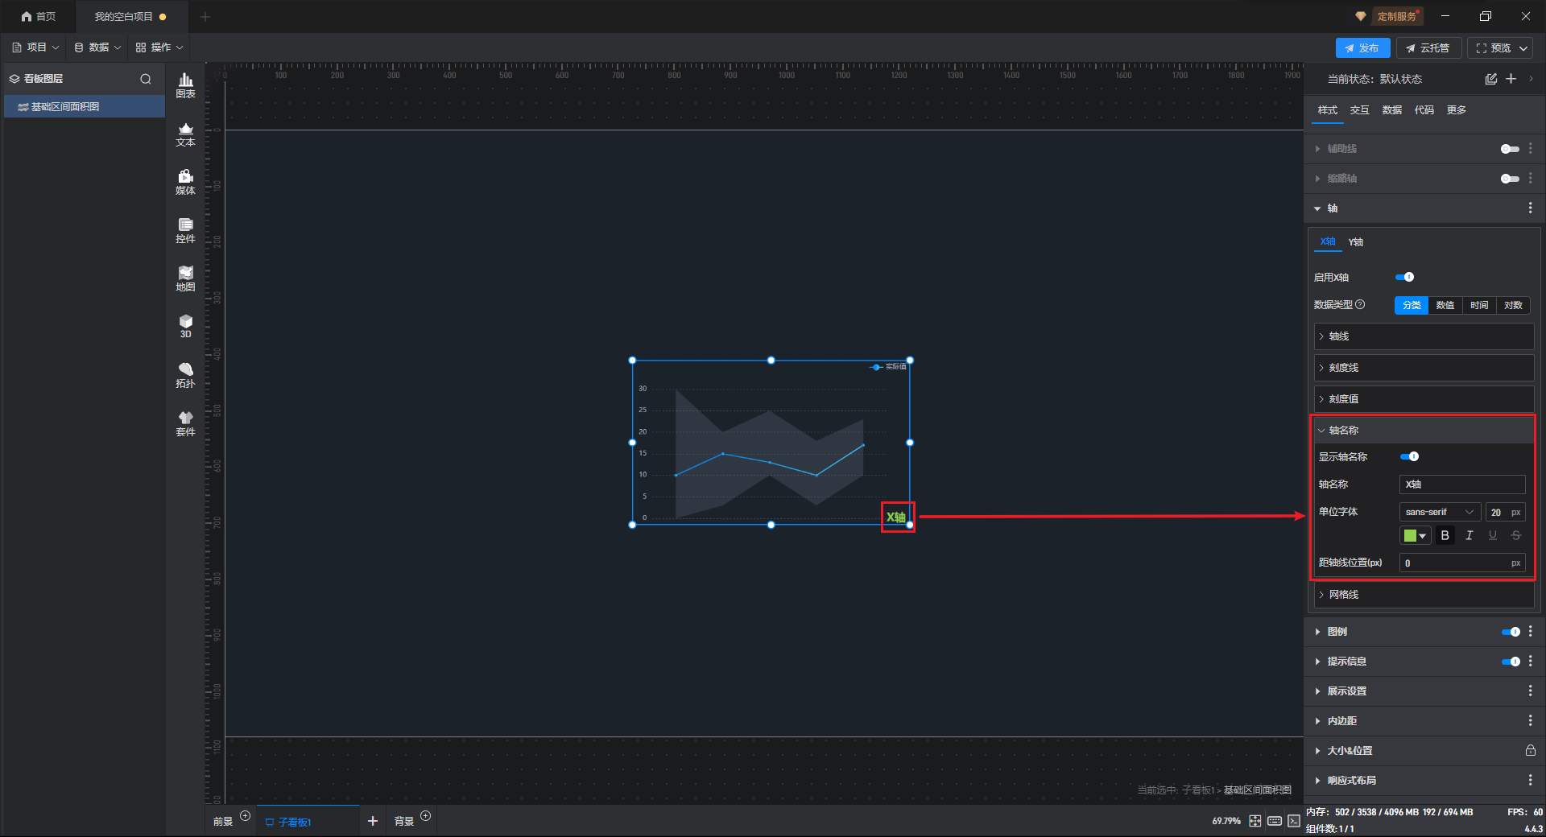Open the 拓扑 topology components panel
This screenshot has width=1546, height=837.
tap(185, 375)
